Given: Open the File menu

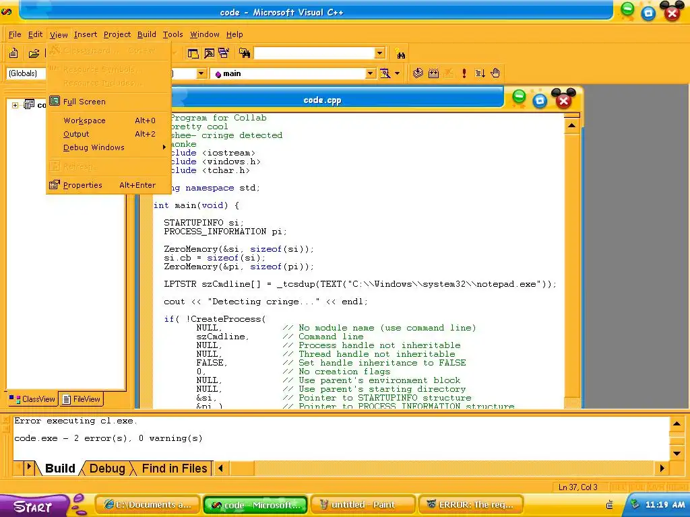Looking at the screenshot, I should click(15, 34).
